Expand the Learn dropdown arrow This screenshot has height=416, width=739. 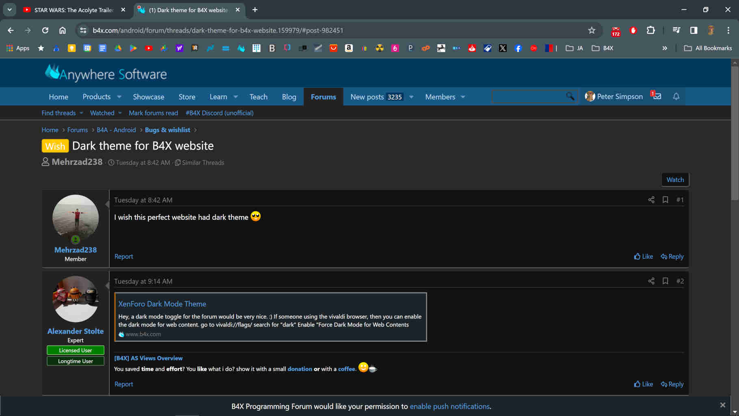click(236, 97)
